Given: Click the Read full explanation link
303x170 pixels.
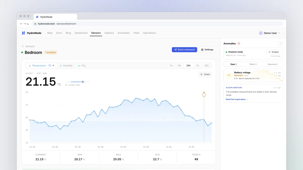Looking at the screenshot, I should click(237, 99).
